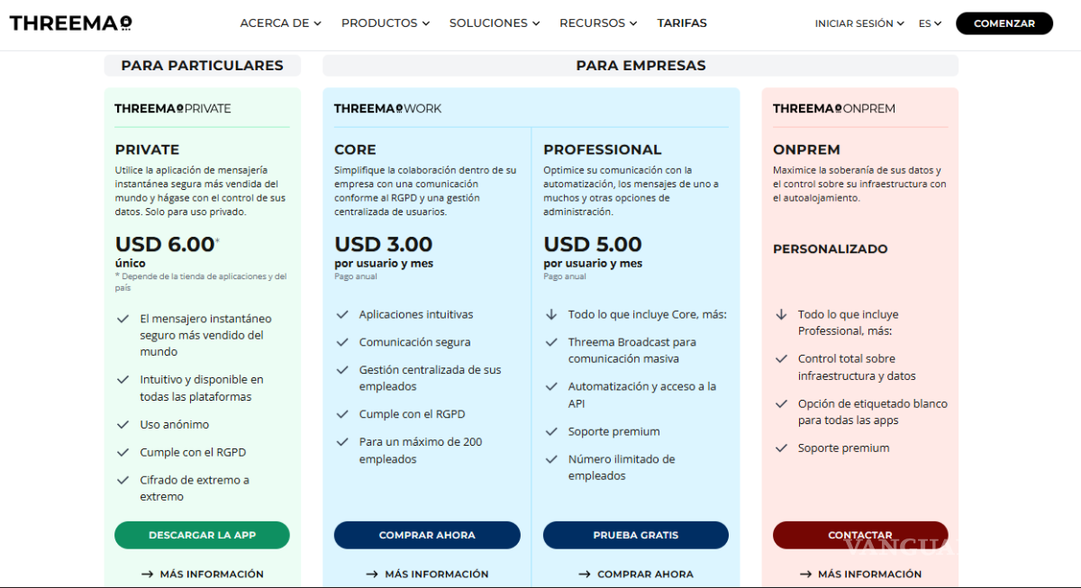Click DESCARGAR LA APP in the Private column
The width and height of the screenshot is (1081, 588).
point(201,535)
